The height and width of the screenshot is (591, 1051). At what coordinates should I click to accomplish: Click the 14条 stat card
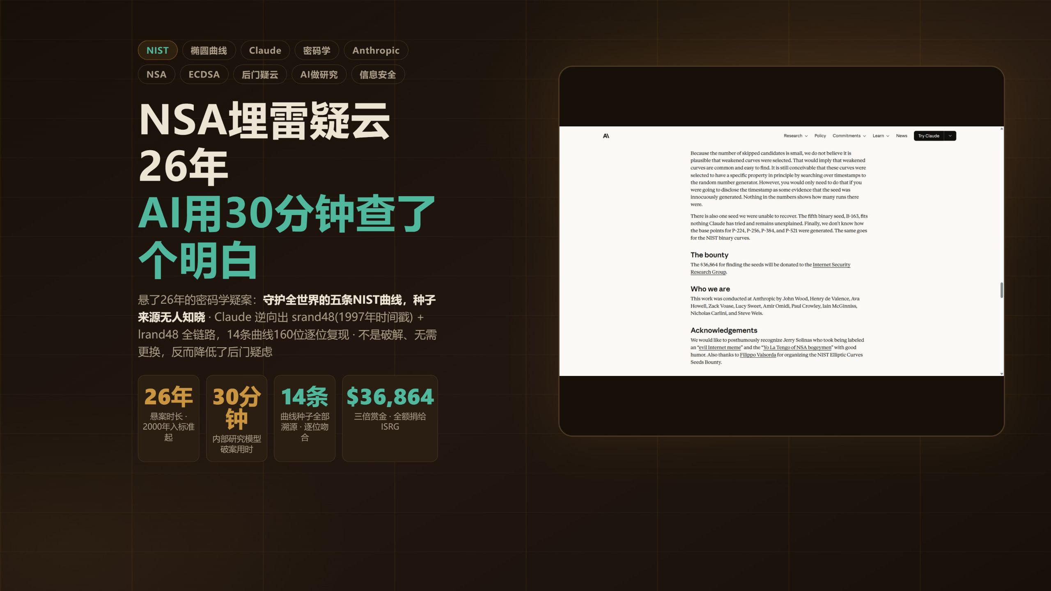pyautogui.click(x=305, y=418)
